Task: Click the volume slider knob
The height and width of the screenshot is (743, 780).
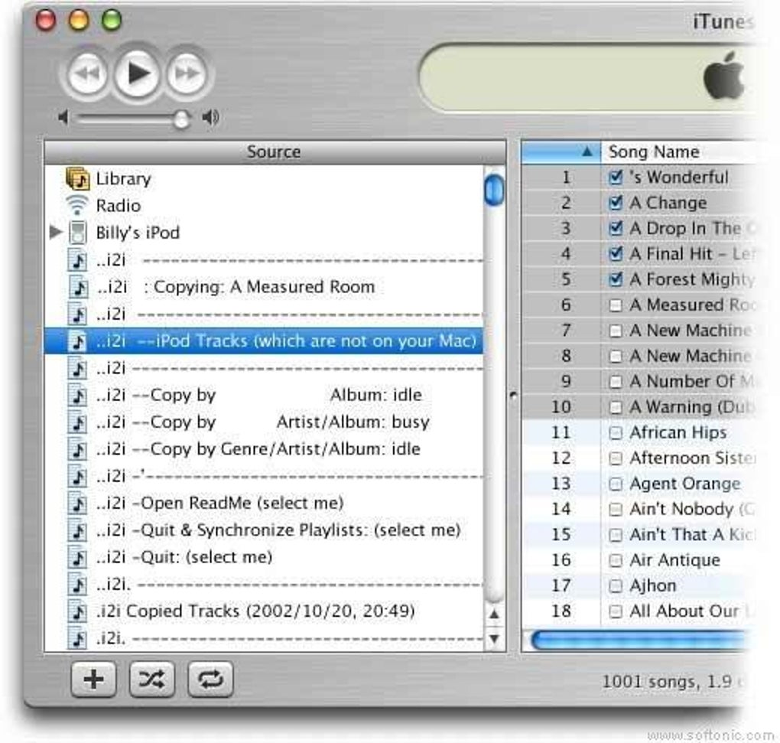Action: click(181, 119)
